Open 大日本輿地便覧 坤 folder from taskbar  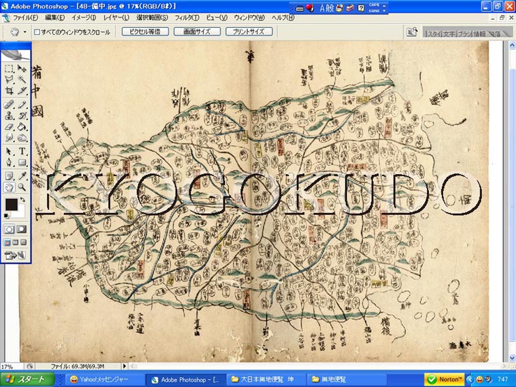point(266,379)
